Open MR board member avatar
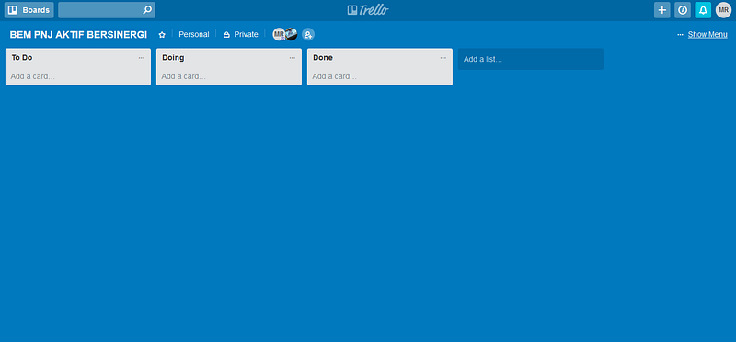The width and height of the screenshot is (736, 342). (x=279, y=34)
